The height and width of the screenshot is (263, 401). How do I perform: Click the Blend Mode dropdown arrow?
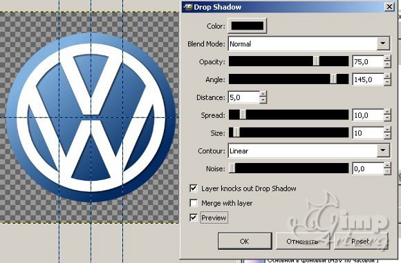coord(383,43)
